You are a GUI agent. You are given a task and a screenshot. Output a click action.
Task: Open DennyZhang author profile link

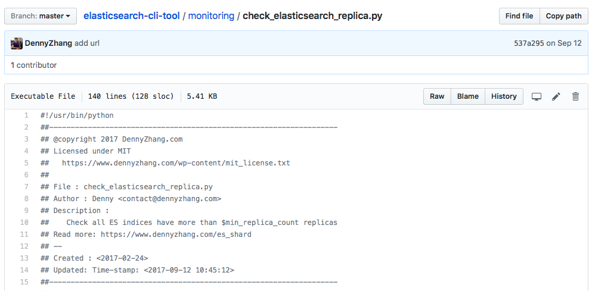tap(48, 43)
